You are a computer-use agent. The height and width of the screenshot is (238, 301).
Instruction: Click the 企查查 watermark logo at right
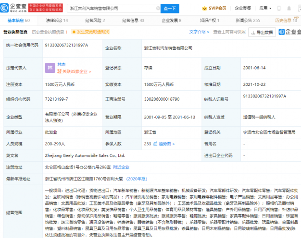(289, 32)
